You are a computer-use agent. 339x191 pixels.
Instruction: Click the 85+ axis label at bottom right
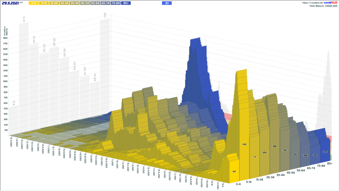click(x=330, y=163)
